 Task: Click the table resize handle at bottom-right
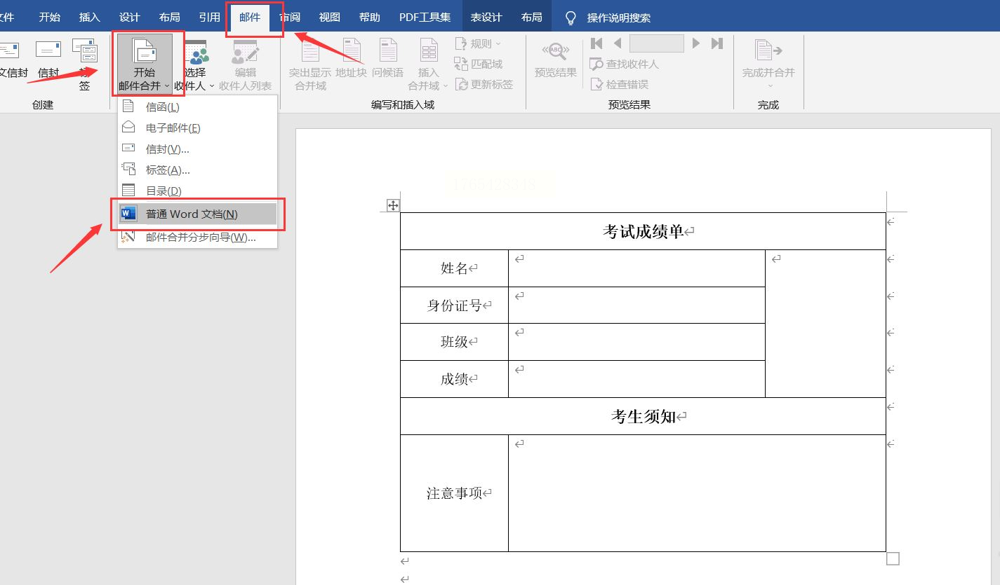pos(893,558)
